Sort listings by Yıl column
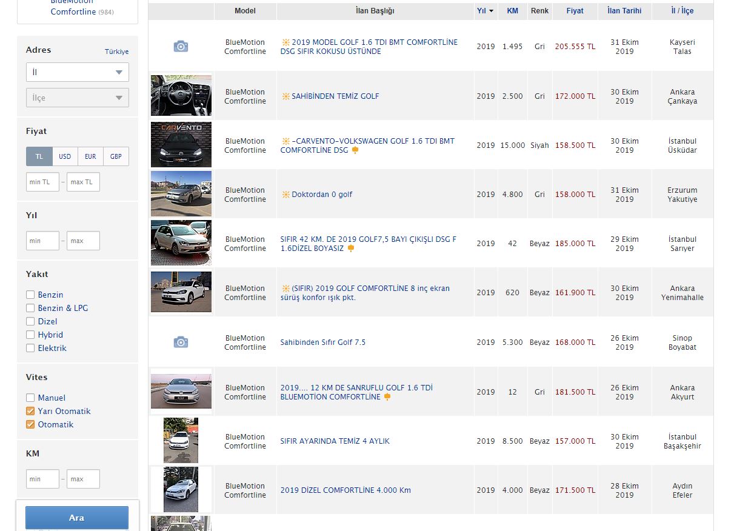The image size is (734, 531). point(485,11)
